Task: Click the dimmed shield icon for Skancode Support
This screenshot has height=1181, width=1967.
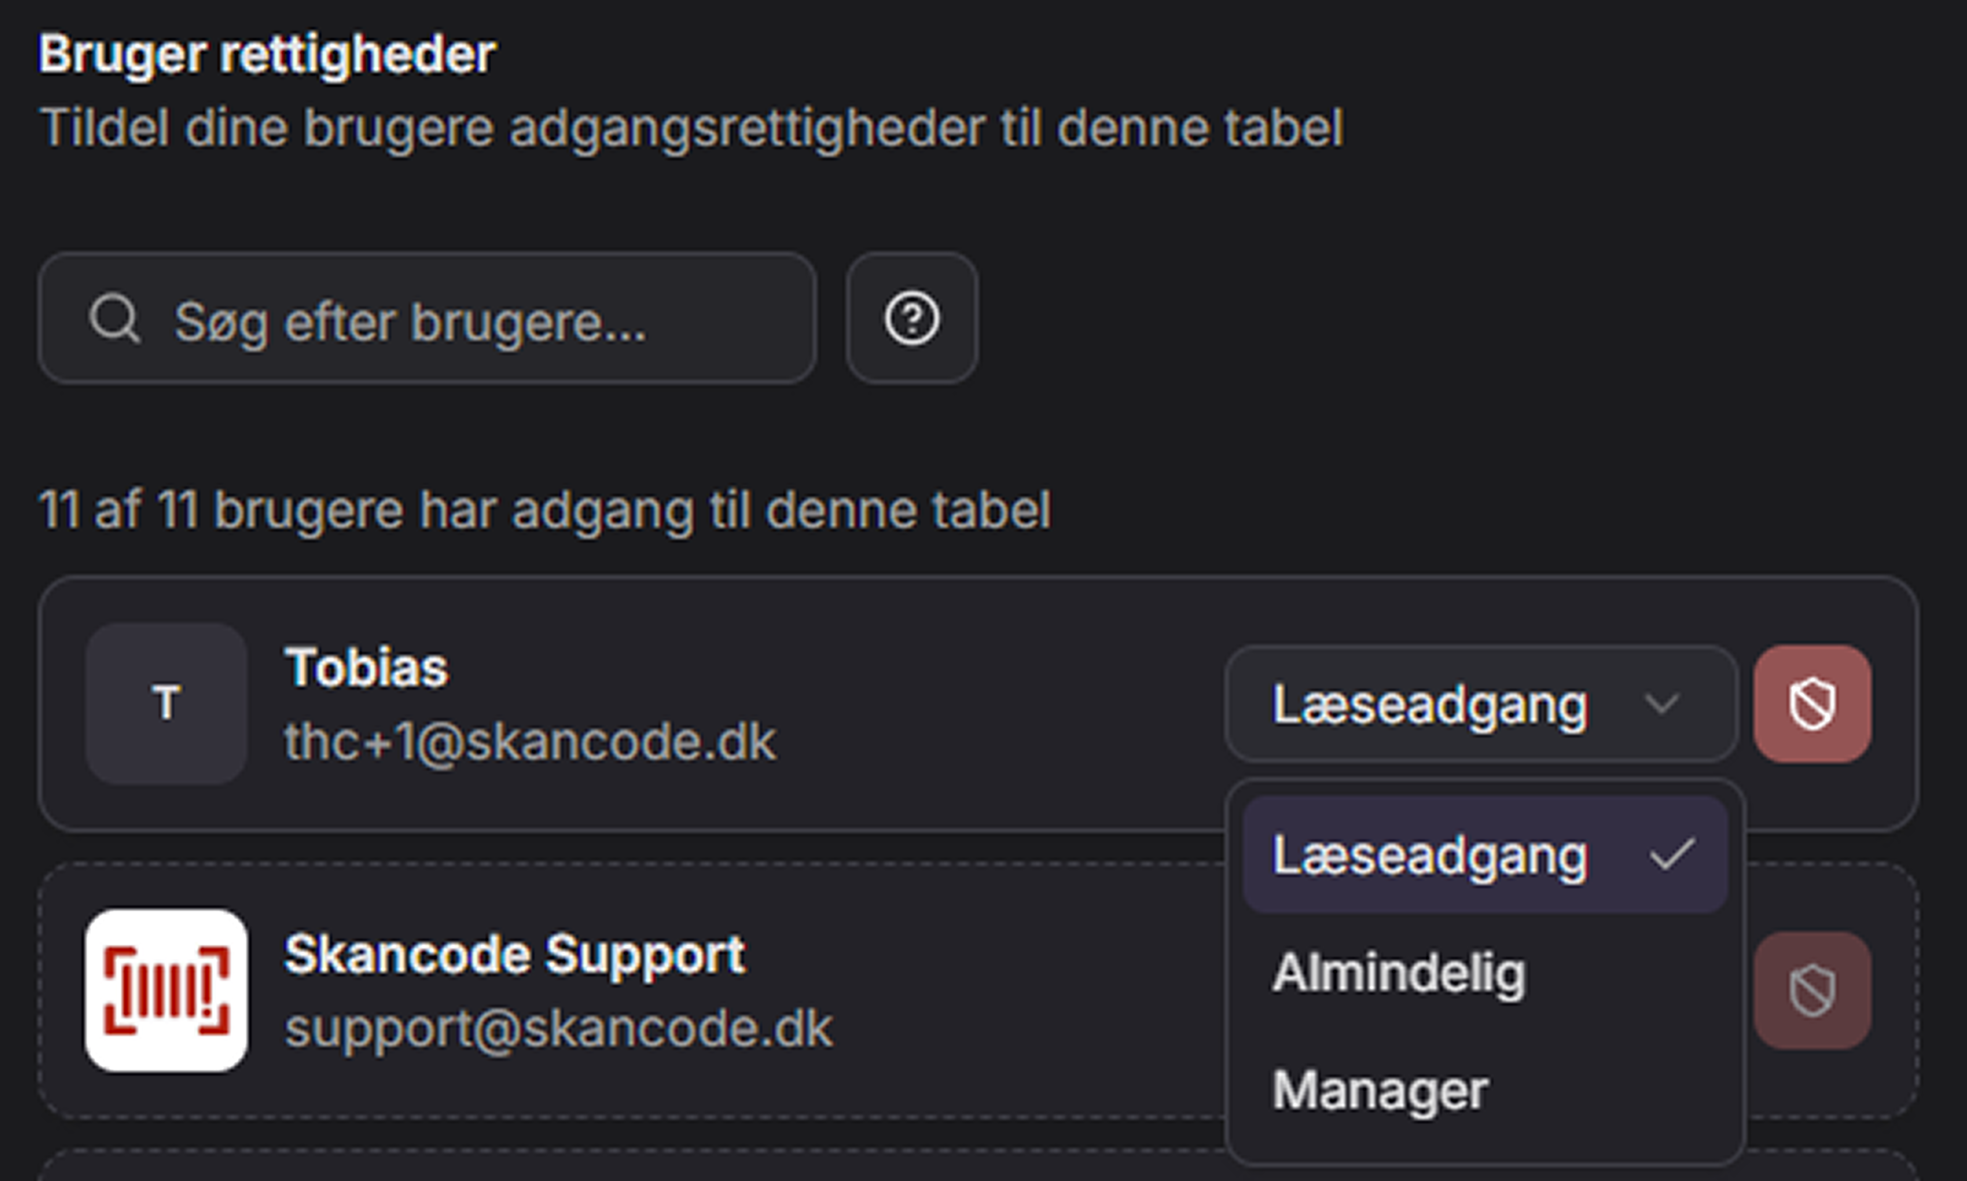Action: pos(1812,991)
